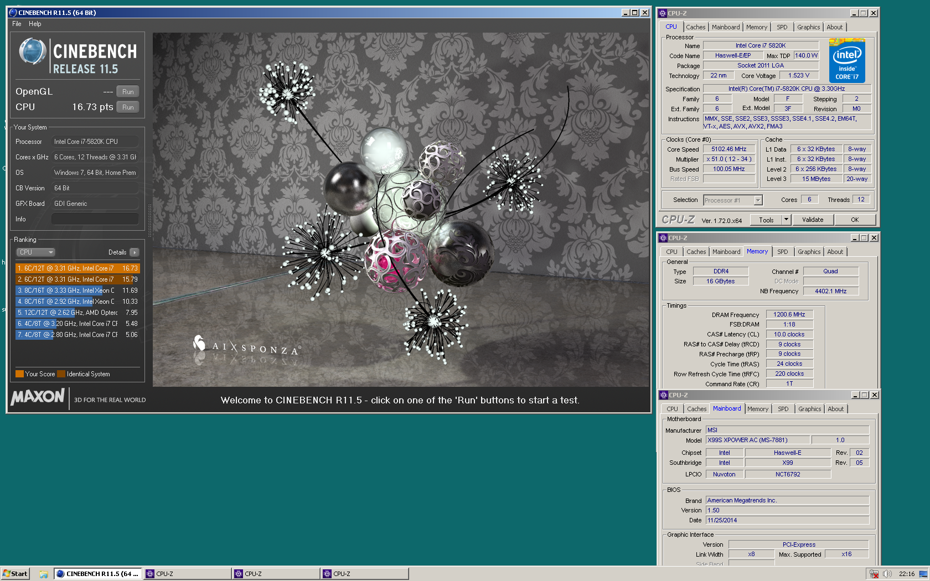Select ranking entry 1 with score 16.73

tap(77, 268)
